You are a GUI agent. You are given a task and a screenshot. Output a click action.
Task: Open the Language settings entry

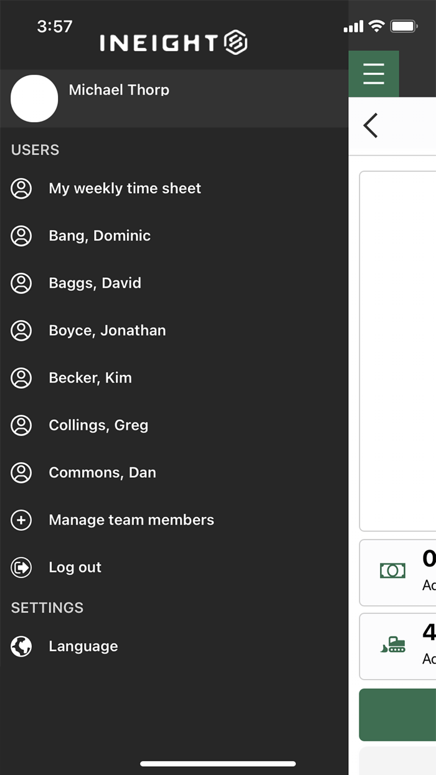[x=83, y=646]
